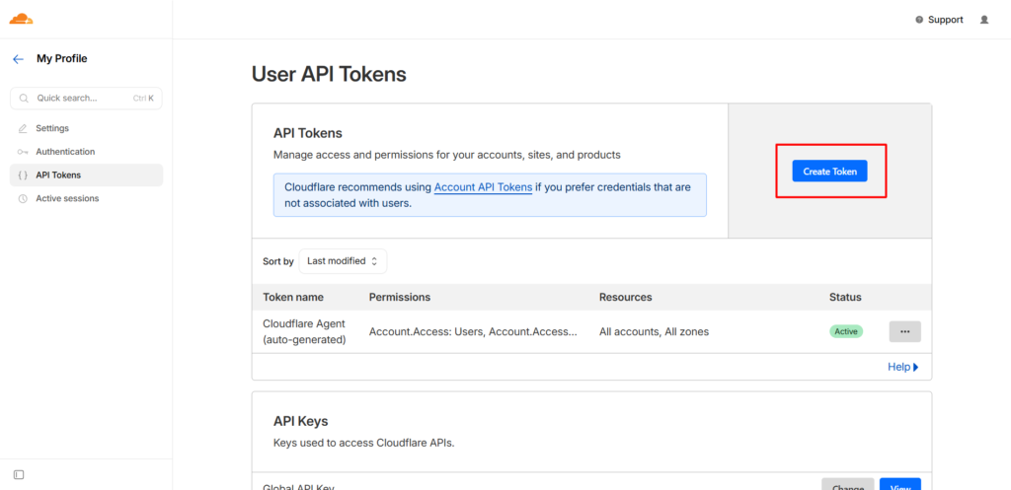Click the Account.Access: Users permissions text
Image resolution: width=1011 pixels, height=490 pixels.
click(x=473, y=332)
